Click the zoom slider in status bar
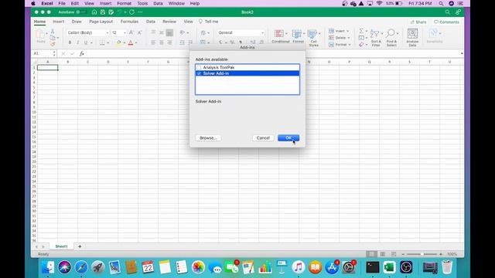This screenshot has width=495, height=278. point(422,254)
